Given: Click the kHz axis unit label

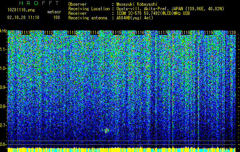Looking at the screenshot, I should click(3, 31).
